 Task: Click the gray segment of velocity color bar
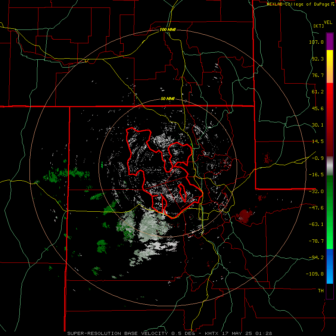pos(330,166)
